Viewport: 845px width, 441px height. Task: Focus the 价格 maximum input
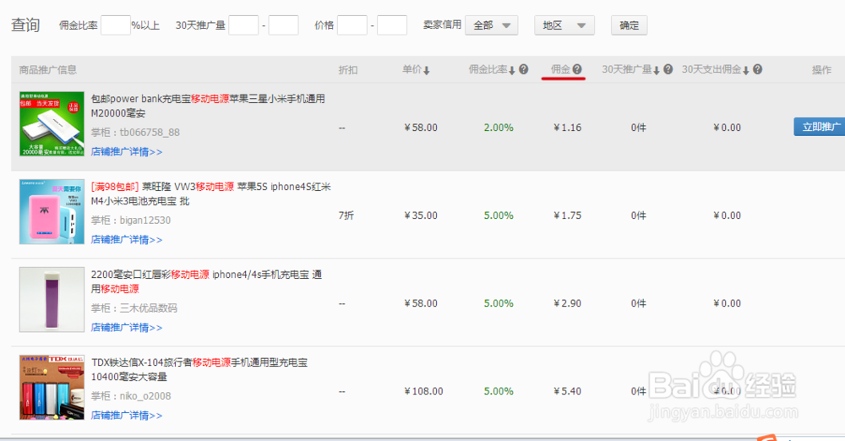(392, 25)
